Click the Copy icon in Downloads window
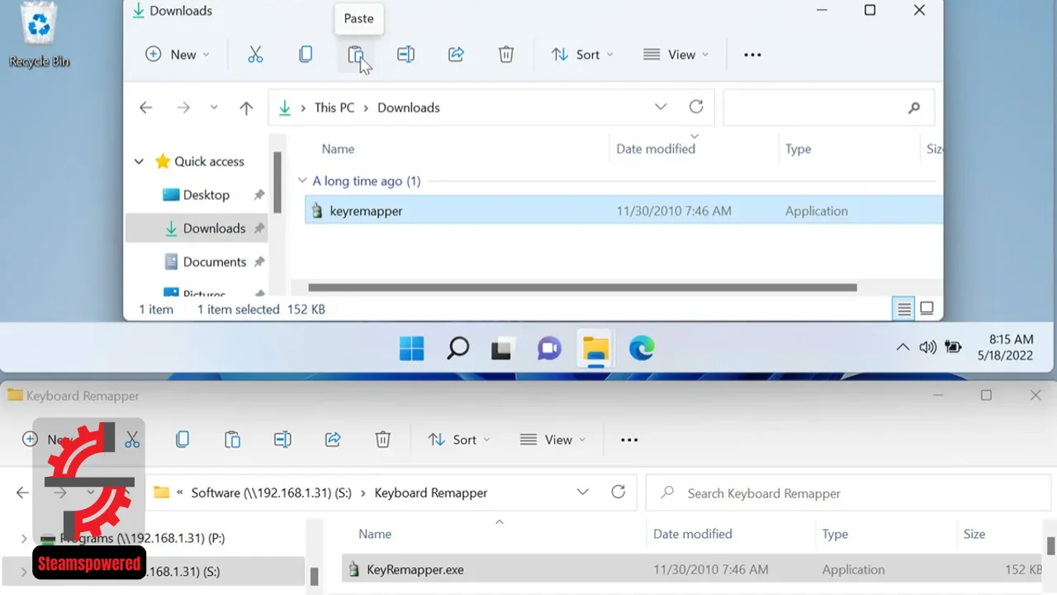 (x=306, y=55)
